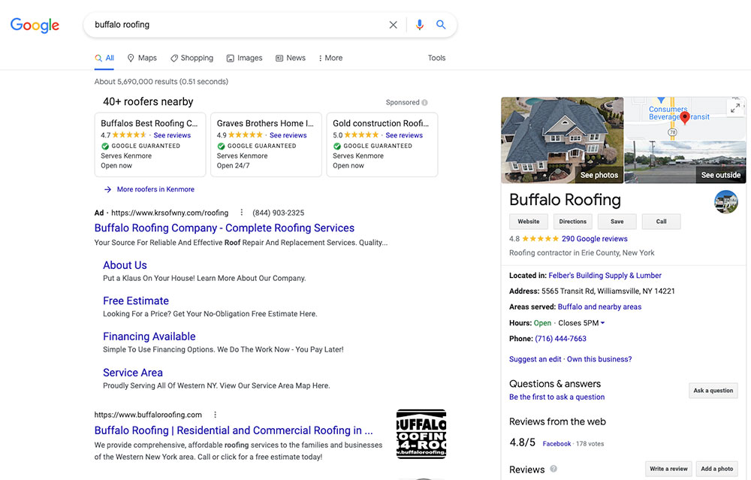Screen dimensions: 751x480
Task: Click the Add a photo button
Action: click(x=717, y=469)
